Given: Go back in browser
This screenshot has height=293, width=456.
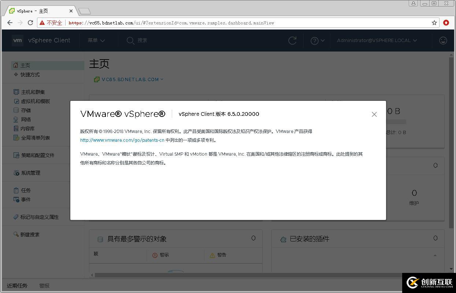Looking at the screenshot, I should pos(10,23).
